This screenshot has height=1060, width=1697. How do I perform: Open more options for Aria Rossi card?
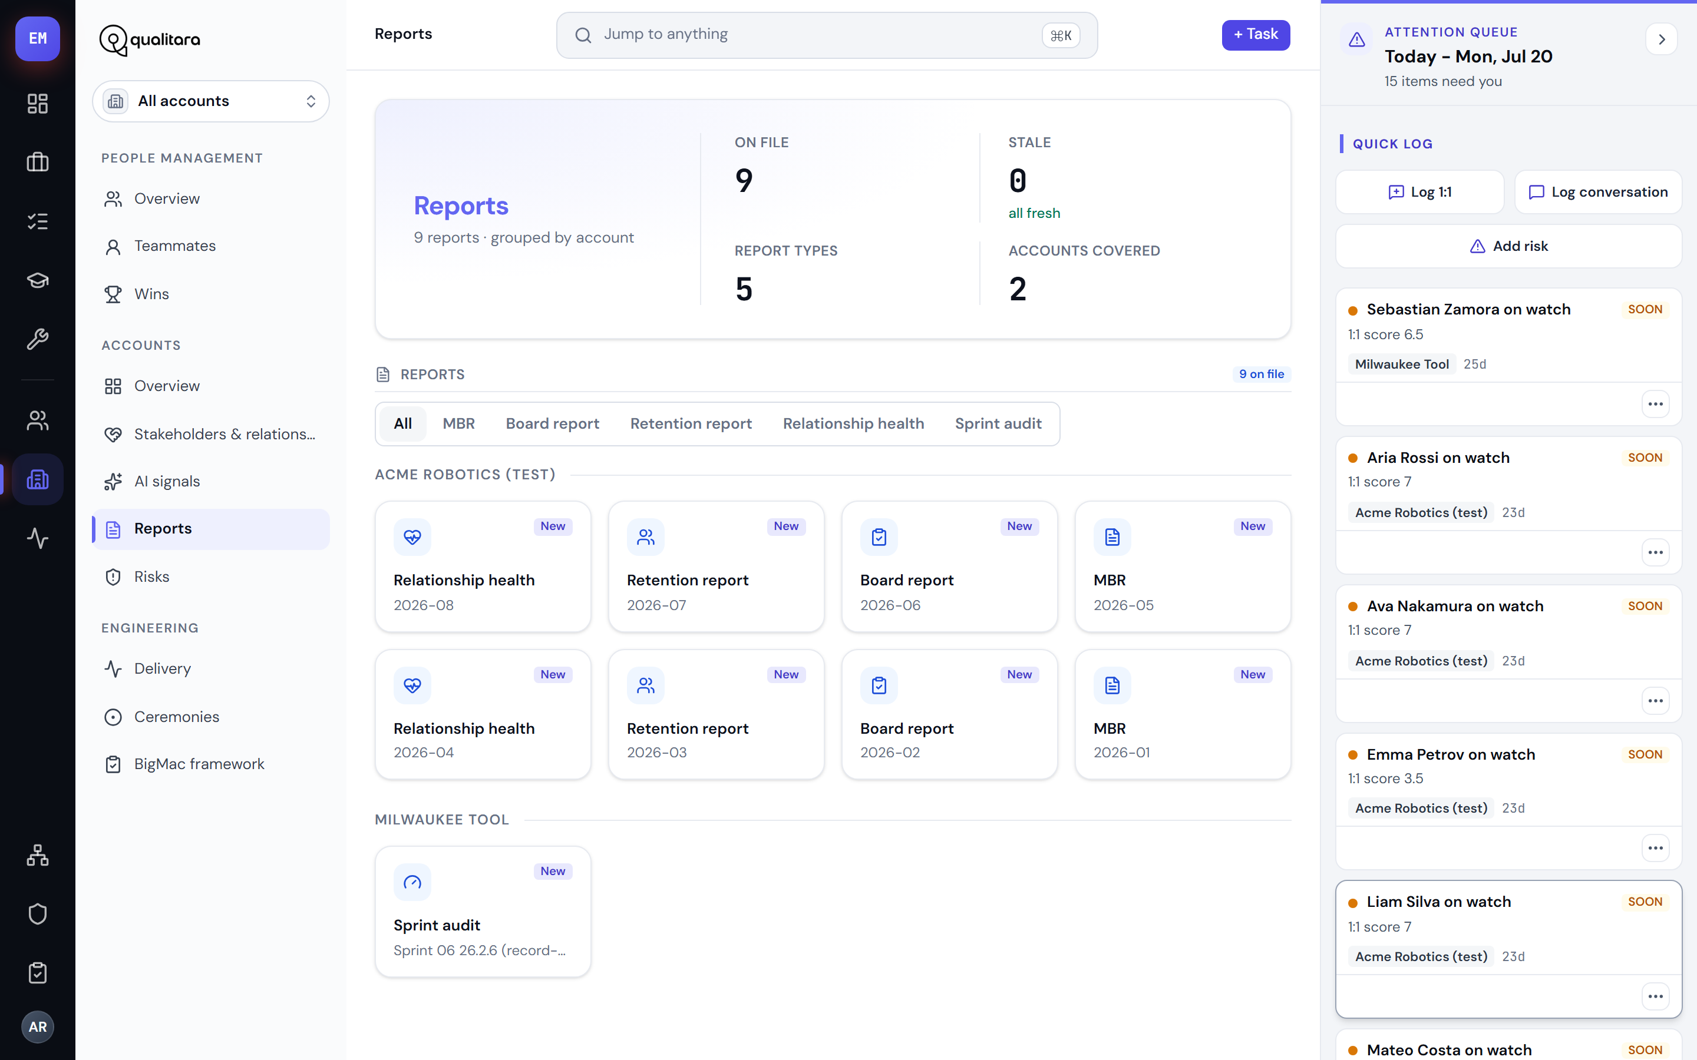point(1656,552)
